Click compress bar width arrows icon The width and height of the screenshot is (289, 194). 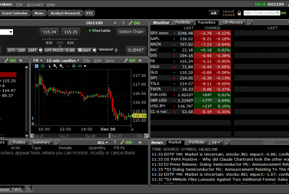[80, 66]
